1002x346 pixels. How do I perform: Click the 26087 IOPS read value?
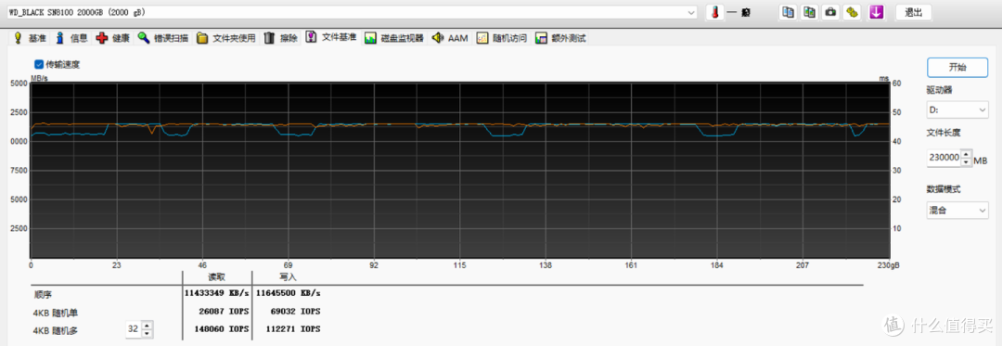coord(225,313)
